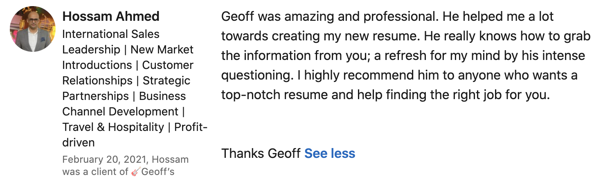The image size is (603, 186).
Task: Collapse the recommendation with See less
Action: [330, 153]
